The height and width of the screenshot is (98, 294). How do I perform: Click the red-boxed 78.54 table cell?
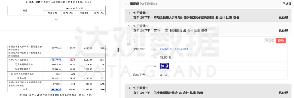72,60
